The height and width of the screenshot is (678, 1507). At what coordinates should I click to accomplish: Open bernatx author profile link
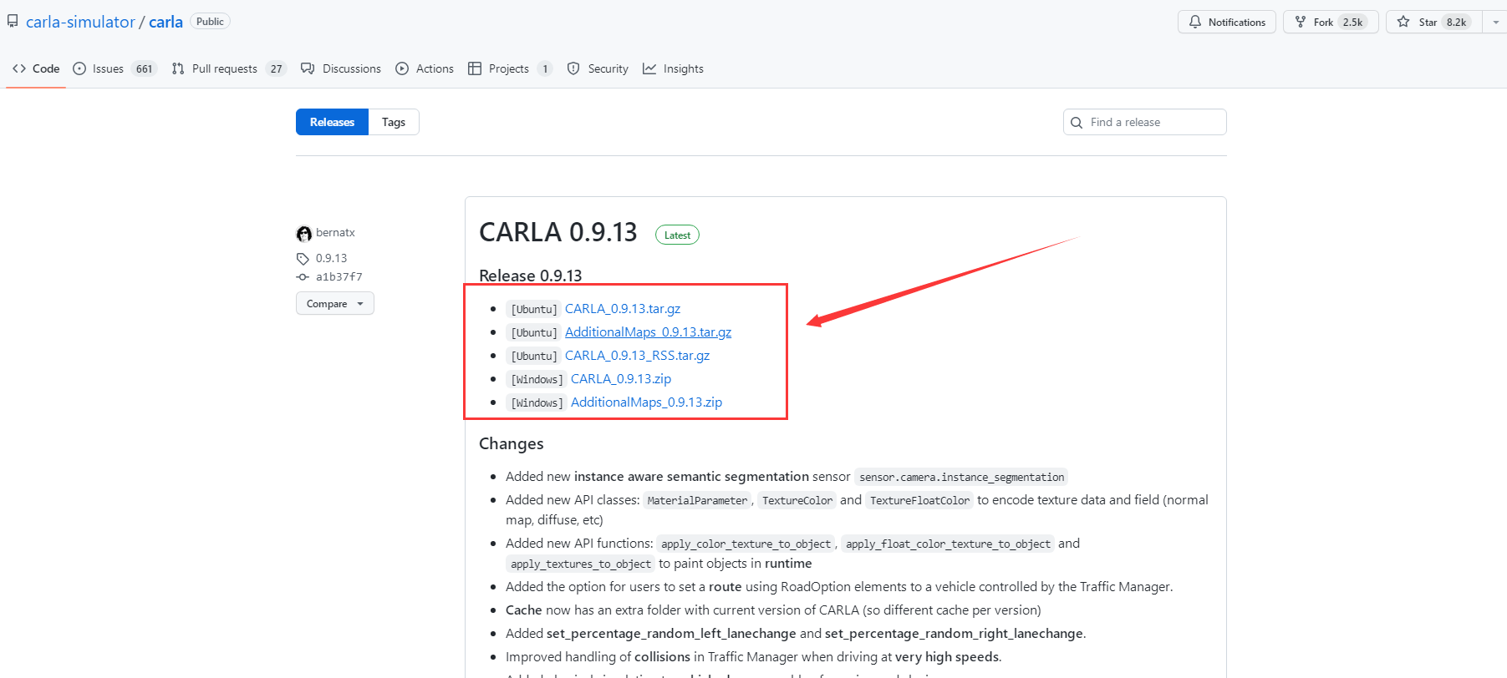tap(335, 232)
